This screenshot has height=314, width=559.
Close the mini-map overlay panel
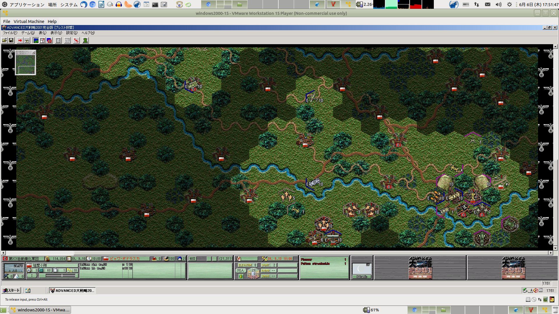pyautogui.click(x=33, y=53)
